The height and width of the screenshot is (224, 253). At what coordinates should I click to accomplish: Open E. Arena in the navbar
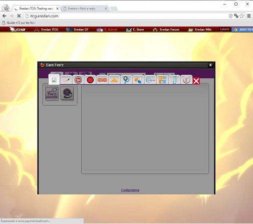107,30
